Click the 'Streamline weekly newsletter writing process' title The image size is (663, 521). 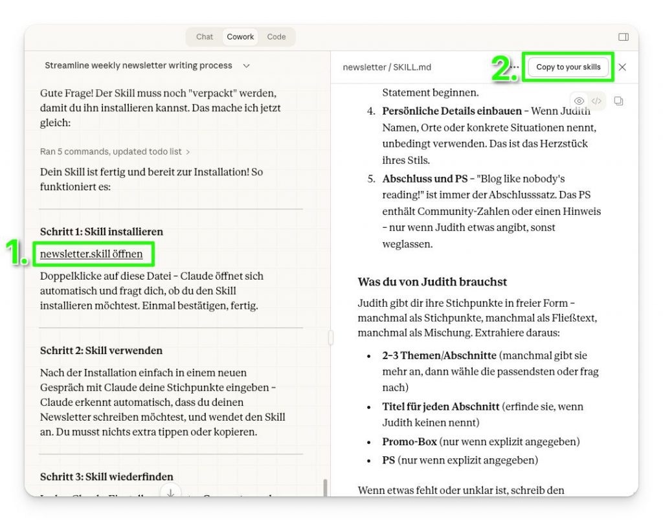tap(139, 66)
